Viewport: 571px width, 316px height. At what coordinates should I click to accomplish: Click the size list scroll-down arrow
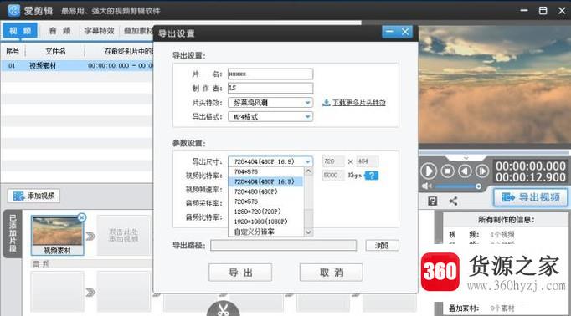(308, 232)
